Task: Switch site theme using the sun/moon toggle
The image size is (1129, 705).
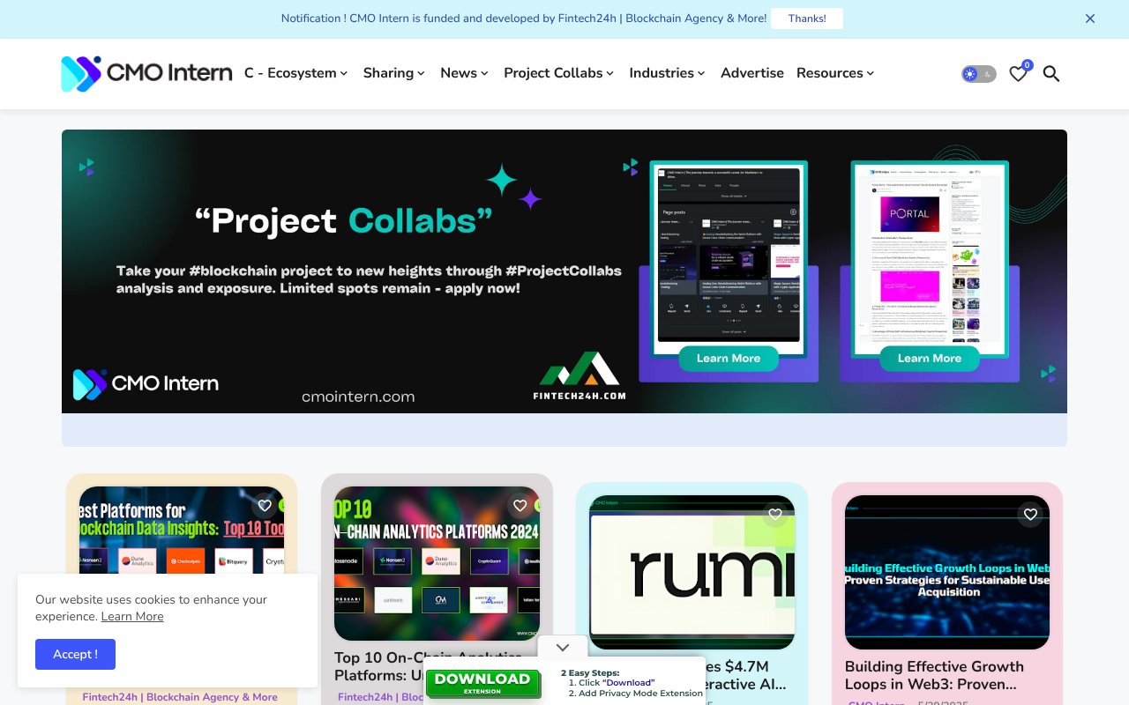Action: [x=977, y=74]
